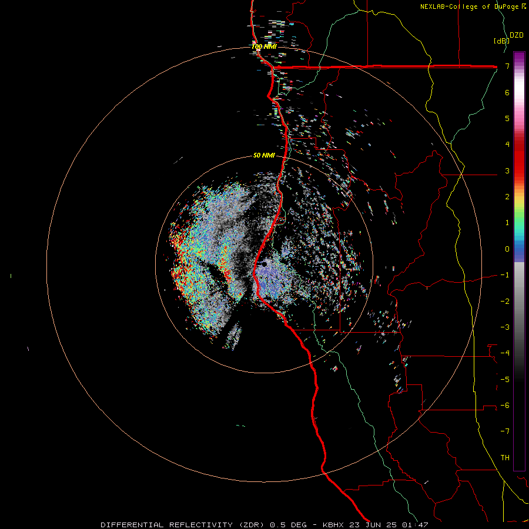This screenshot has width=529, height=529.
Task: Click the TH threshold label on scale
Action: (505, 458)
